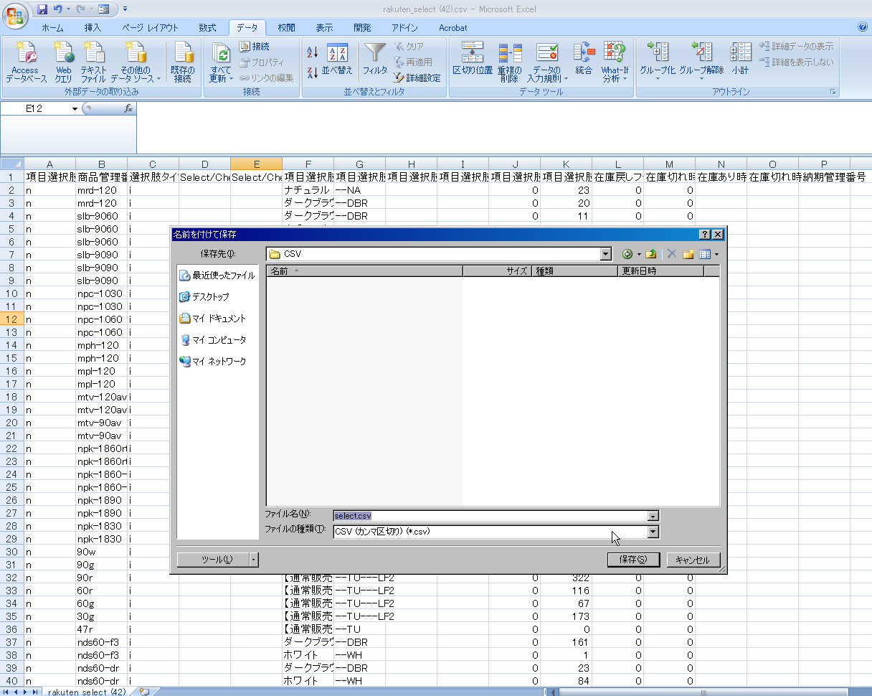Click the insert function fx button
Screen dimensions: 872x696
point(128,108)
